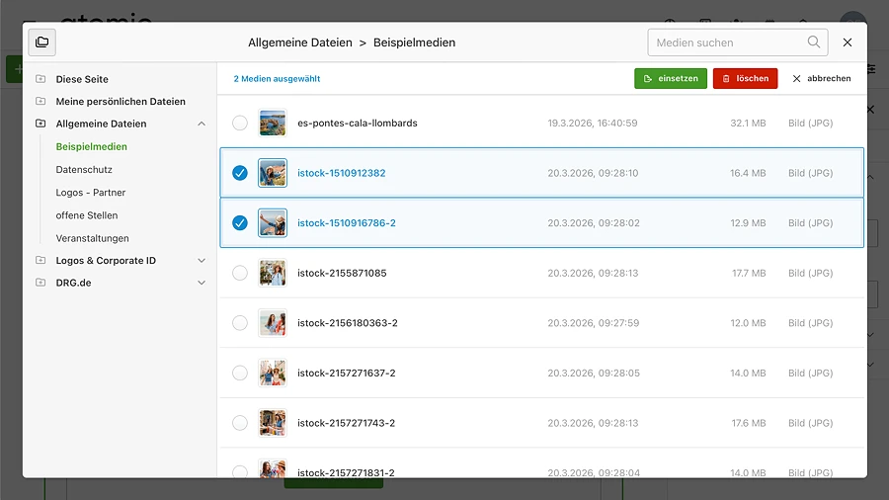Collapse the Allgemeine Dateien folder chevron

click(202, 125)
